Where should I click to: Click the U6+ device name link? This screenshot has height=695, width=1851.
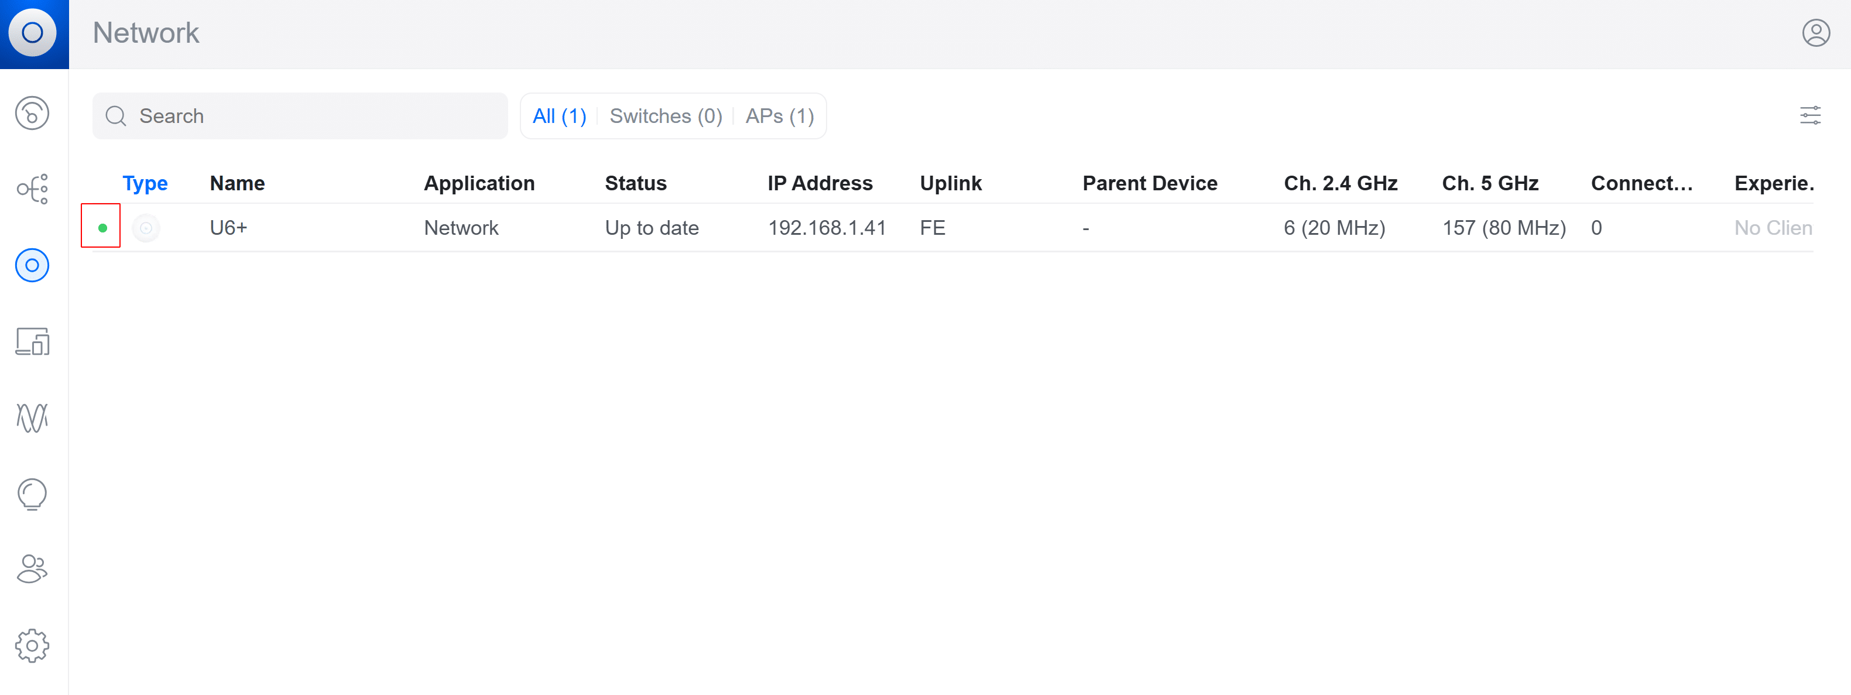coord(228,228)
